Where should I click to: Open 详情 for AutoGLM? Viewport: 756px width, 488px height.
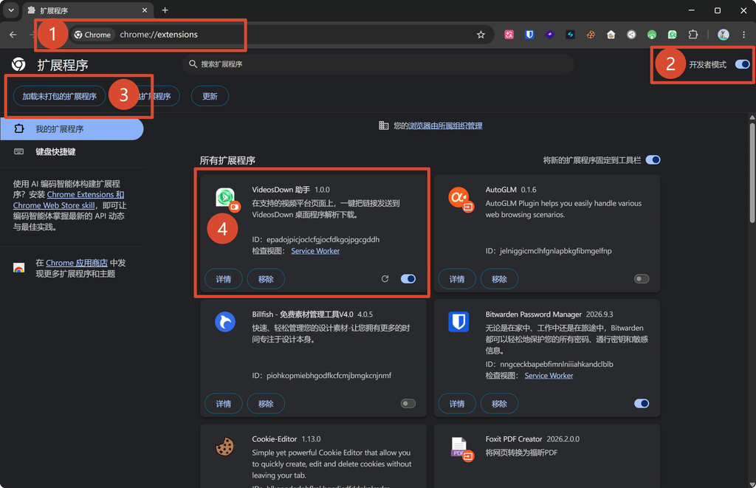[456, 279]
